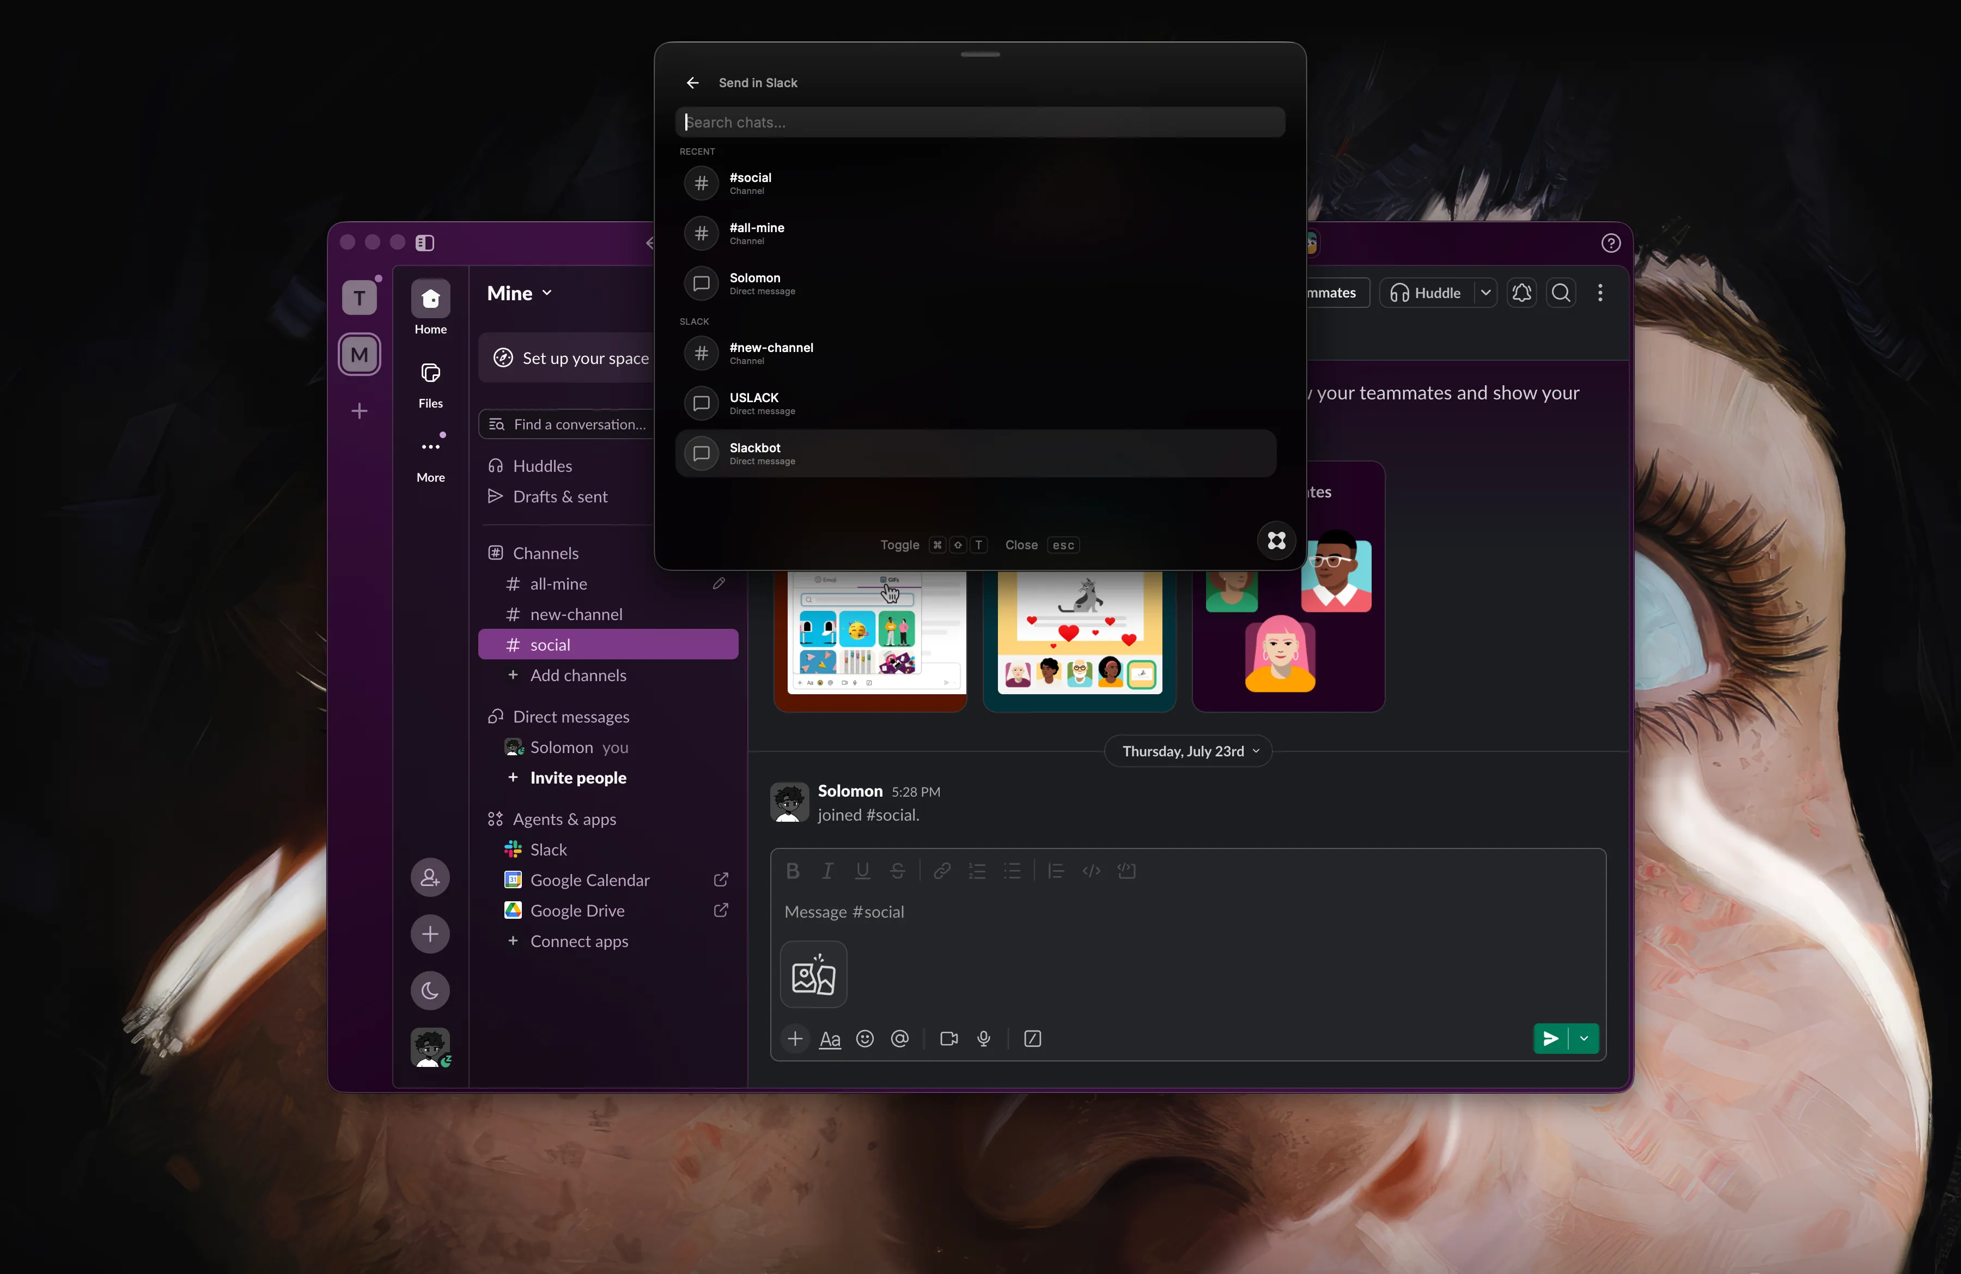Click the invite teammates round button
Screen dimensions: 1961x1274
tap(430, 878)
